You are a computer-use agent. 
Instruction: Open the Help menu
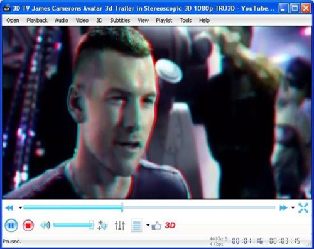[204, 20]
